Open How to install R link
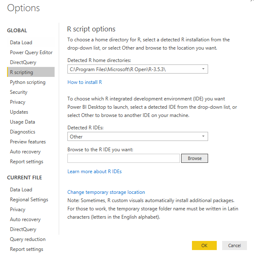Viewport: 254px width, 255px height. click(85, 82)
